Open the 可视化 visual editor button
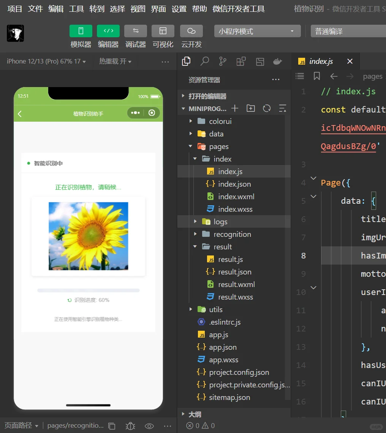 [163, 31]
